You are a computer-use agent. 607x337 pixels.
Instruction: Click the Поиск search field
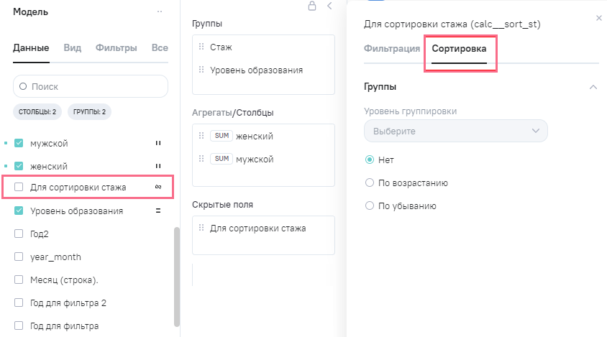(x=91, y=86)
